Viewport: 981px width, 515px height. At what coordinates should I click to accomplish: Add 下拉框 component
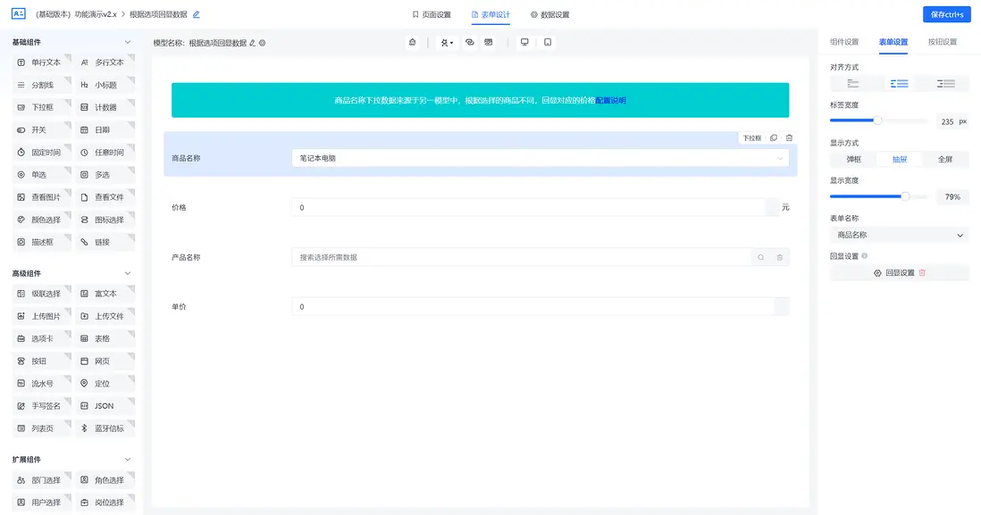[42, 107]
